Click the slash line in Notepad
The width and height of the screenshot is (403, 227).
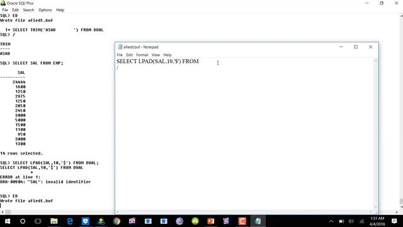118,67
